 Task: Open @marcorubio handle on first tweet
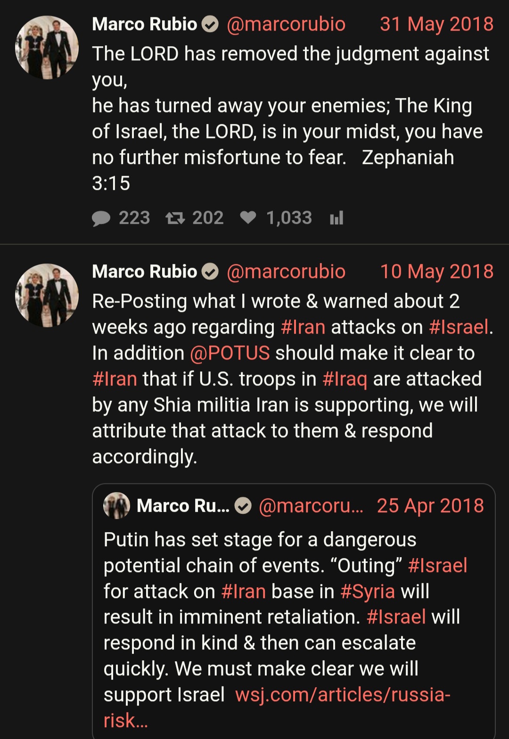(x=286, y=24)
